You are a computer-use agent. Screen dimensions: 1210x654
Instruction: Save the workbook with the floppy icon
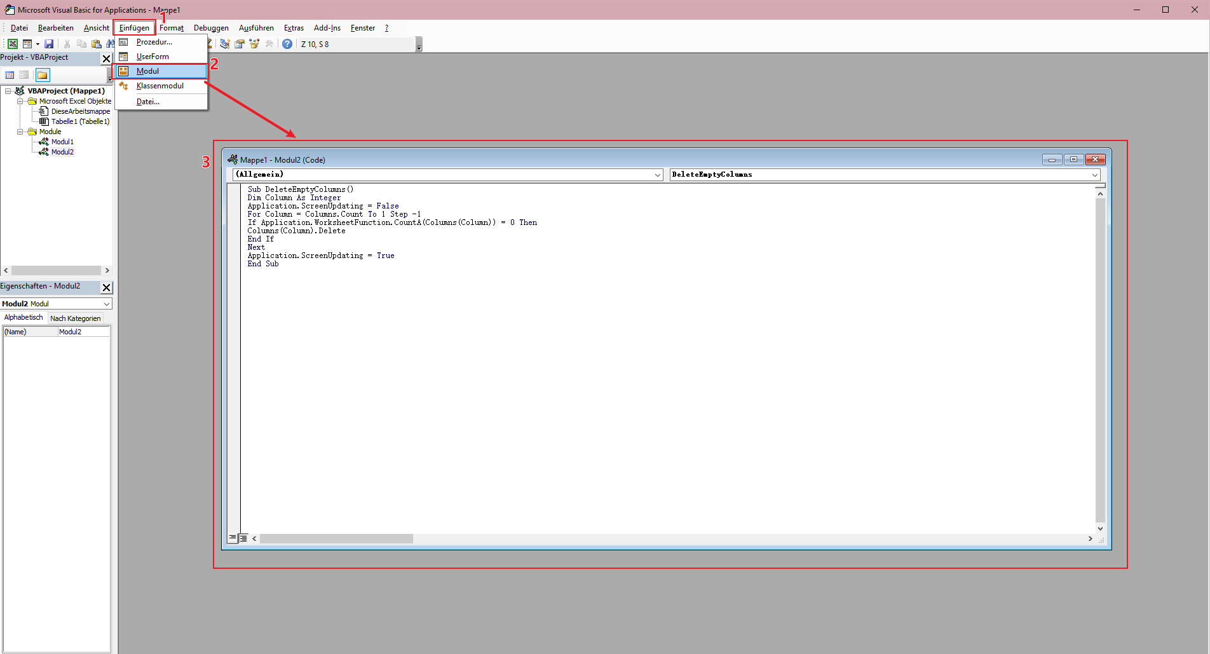tap(49, 44)
